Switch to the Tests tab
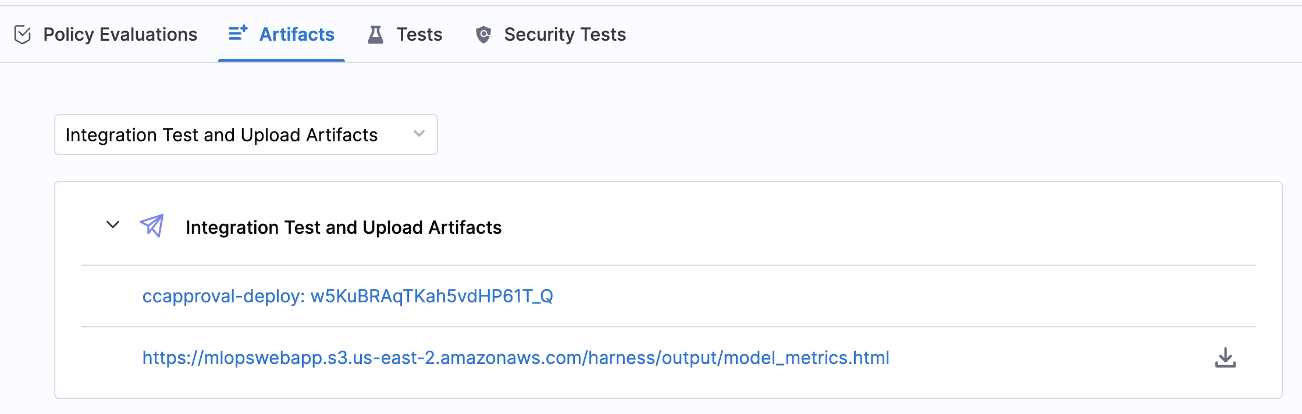This screenshot has width=1302, height=414. coord(419,35)
